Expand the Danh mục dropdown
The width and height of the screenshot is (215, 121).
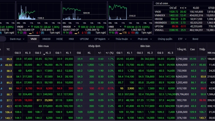pos(17,39)
